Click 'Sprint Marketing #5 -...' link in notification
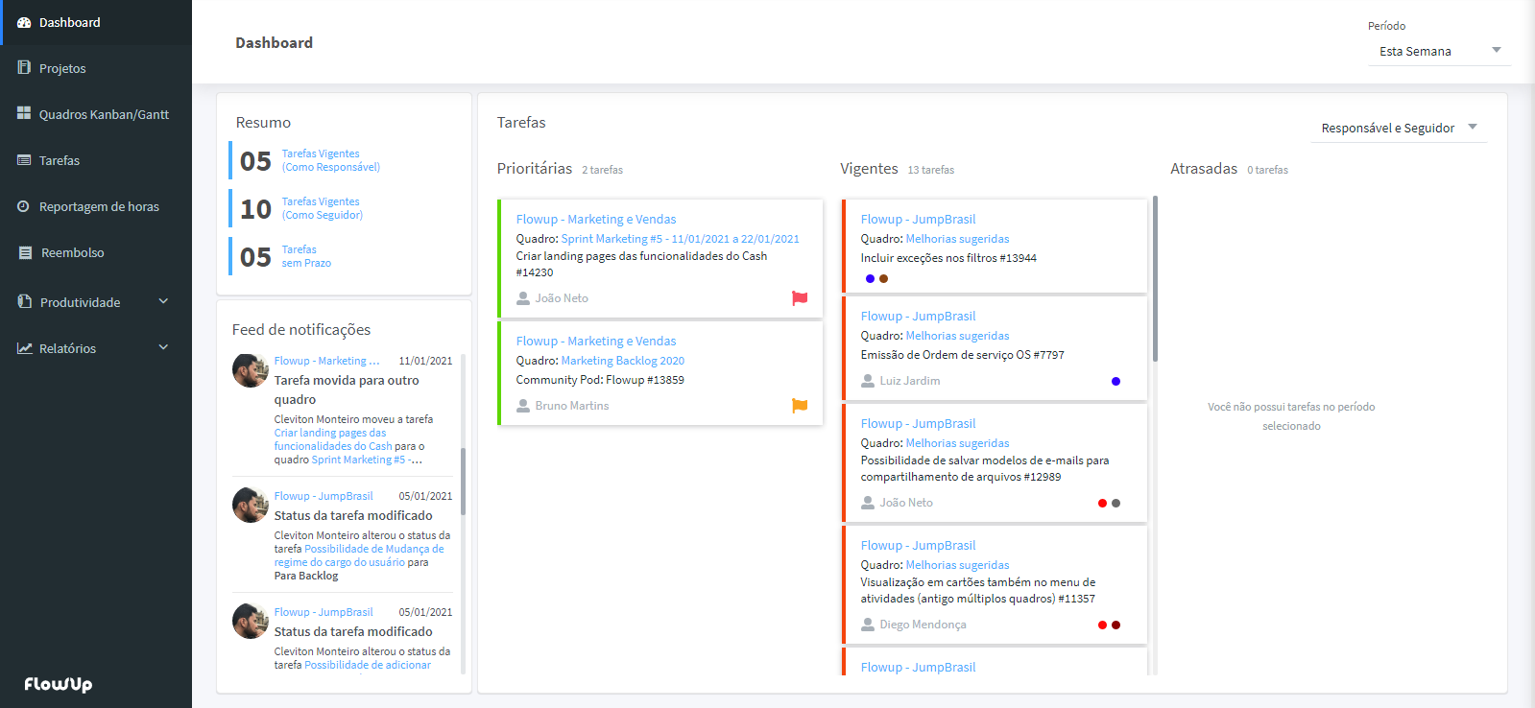Image resolution: width=1535 pixels, height=708 pixels. 367,460
